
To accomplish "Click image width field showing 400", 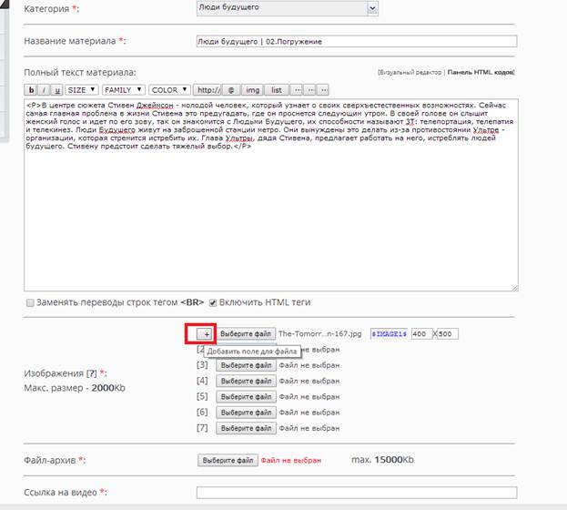I will pyautogui.click(x=421, y=333).
